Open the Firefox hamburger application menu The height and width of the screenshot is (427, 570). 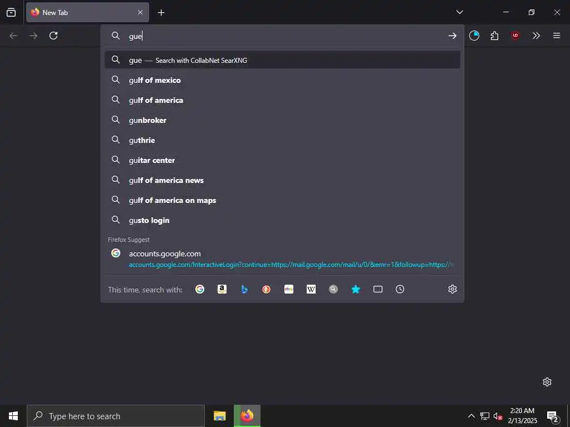click(x=557, y=36)
